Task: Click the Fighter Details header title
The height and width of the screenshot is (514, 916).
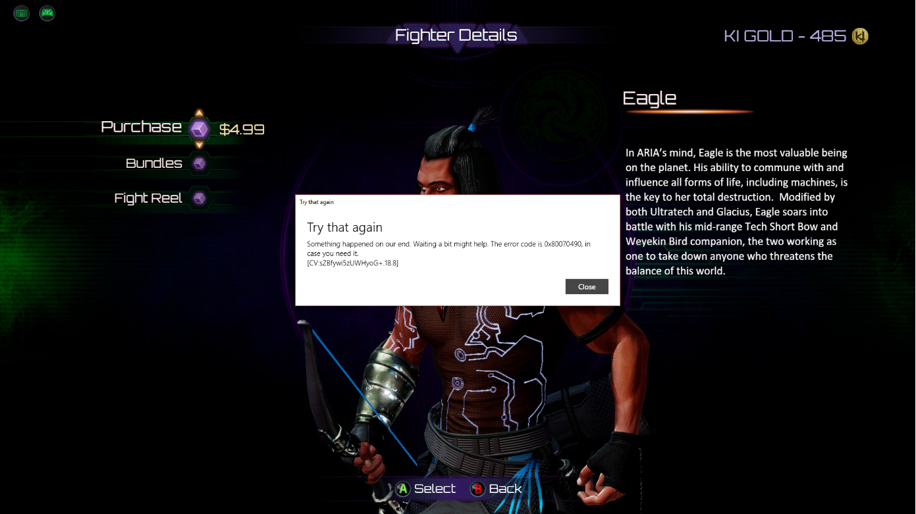Action: click(456, 36)
